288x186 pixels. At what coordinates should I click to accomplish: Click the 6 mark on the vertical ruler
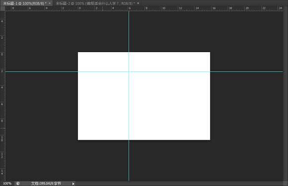pos(2,104)
